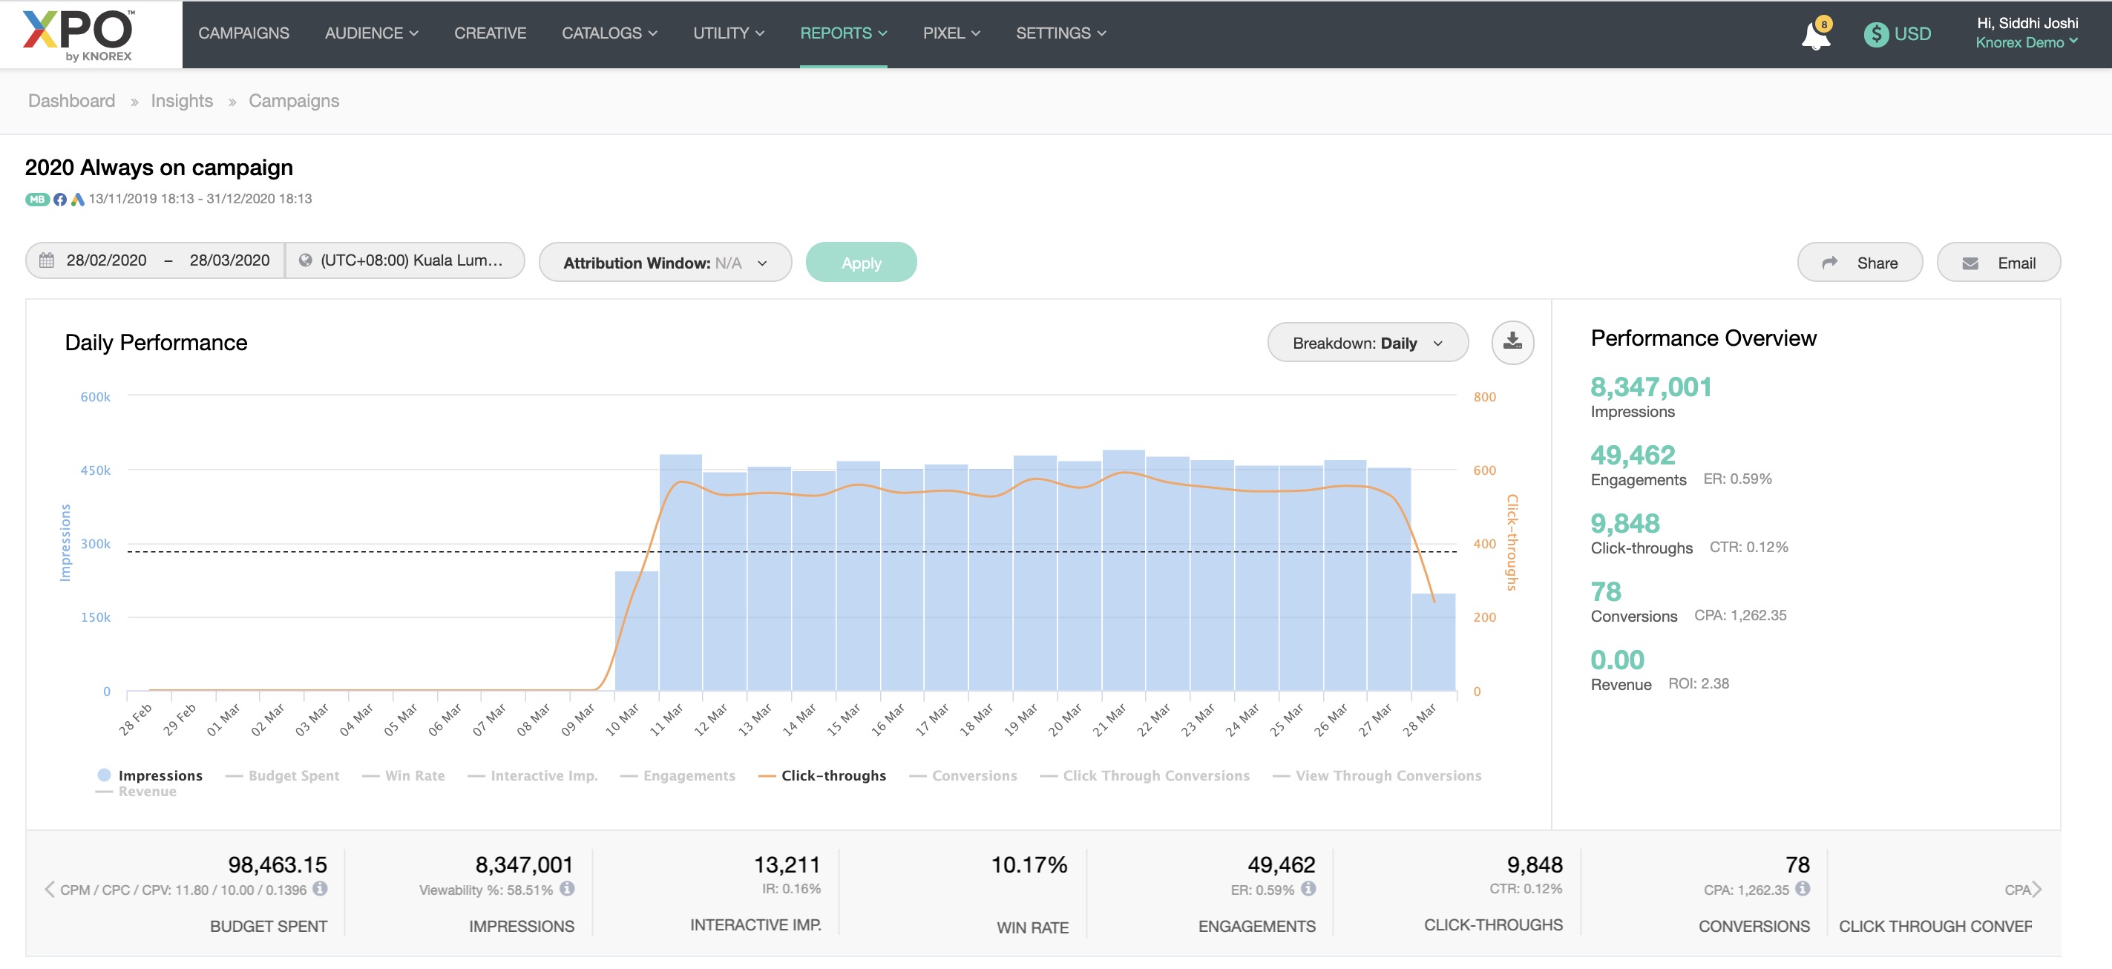
Task: Expand the Breakdown Daily dropdown
Action: tap(1367, 343)
